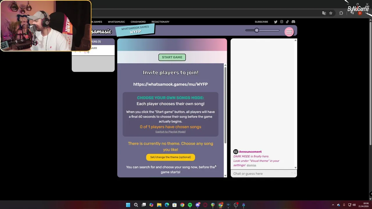This screenshot has width=372, height=209.
Task: Open Windows taskbar search
Action: coord(136,205)
